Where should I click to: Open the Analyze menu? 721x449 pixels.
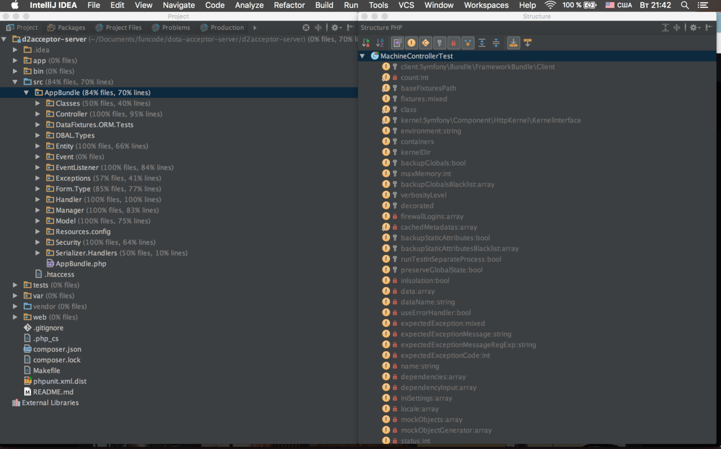tap(249, 5)
